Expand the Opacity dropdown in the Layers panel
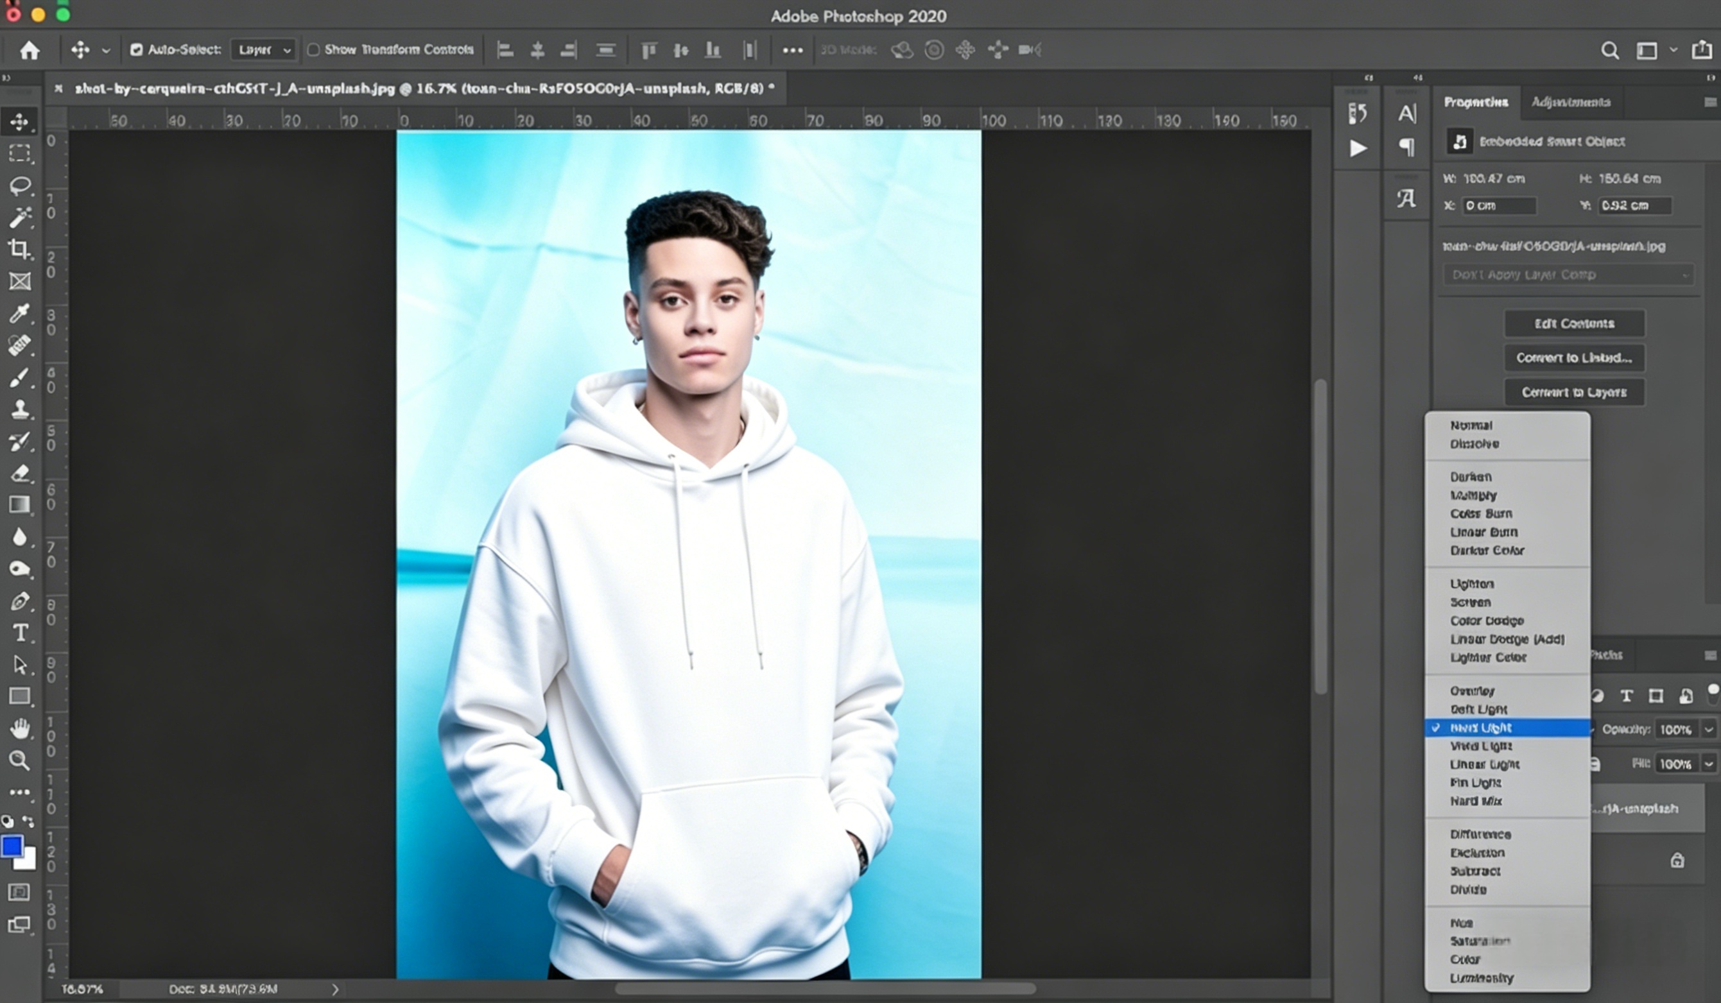Screen dimensions: 1721x1003 pos(1709,729)
